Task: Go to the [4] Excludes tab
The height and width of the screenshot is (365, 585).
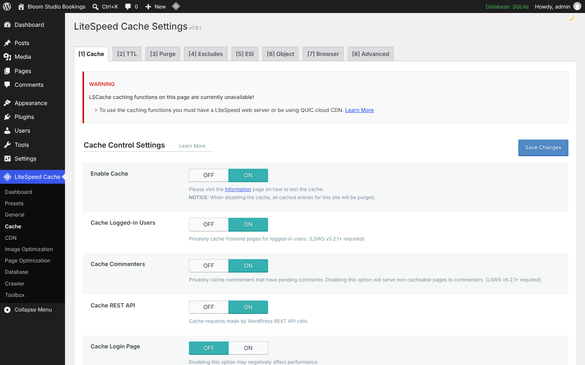Action: (206, 54)
